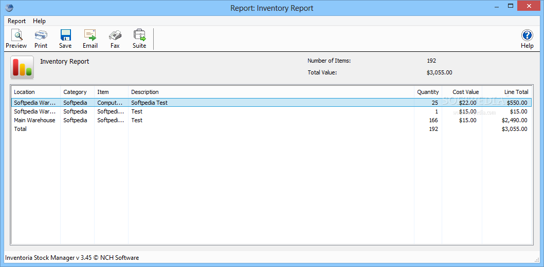The image size is (544, 267).
Task: Click the Inventoria Stock Manager status bar text
Action: pyautogui.click(x=72, y=258)
